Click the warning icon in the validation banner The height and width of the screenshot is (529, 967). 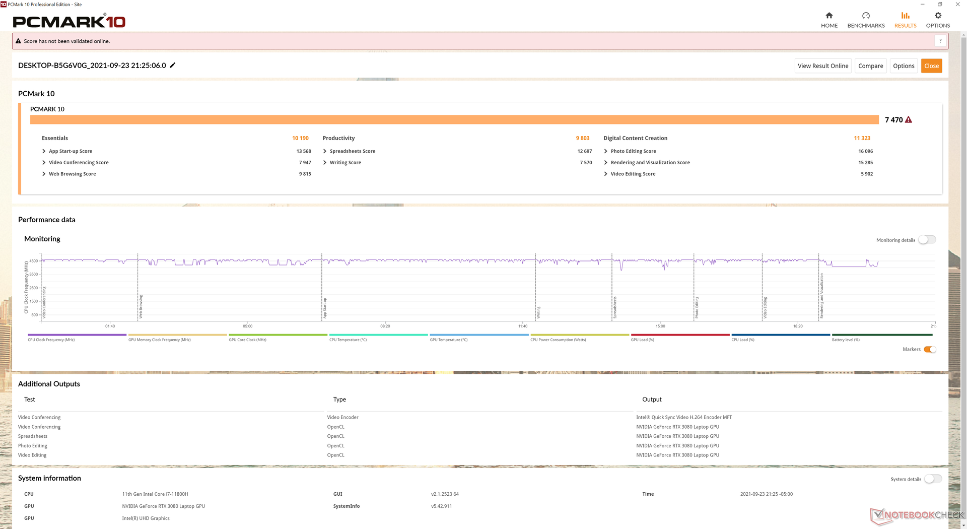click(x=19, y=41)
